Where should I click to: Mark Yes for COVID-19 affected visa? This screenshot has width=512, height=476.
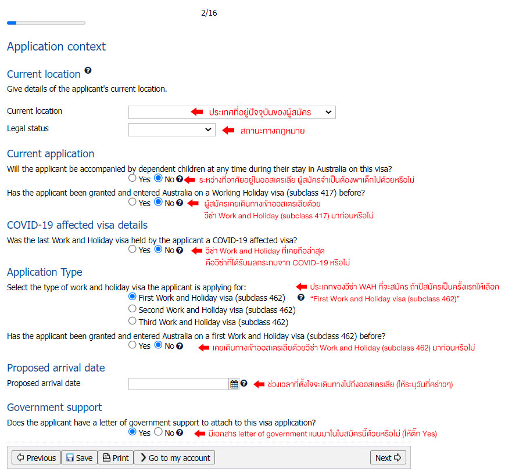133,249
